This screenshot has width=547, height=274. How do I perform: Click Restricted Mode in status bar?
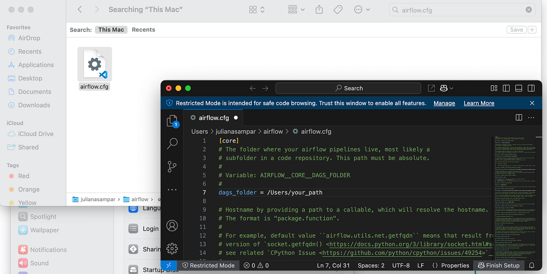click(x=208, y=265)
